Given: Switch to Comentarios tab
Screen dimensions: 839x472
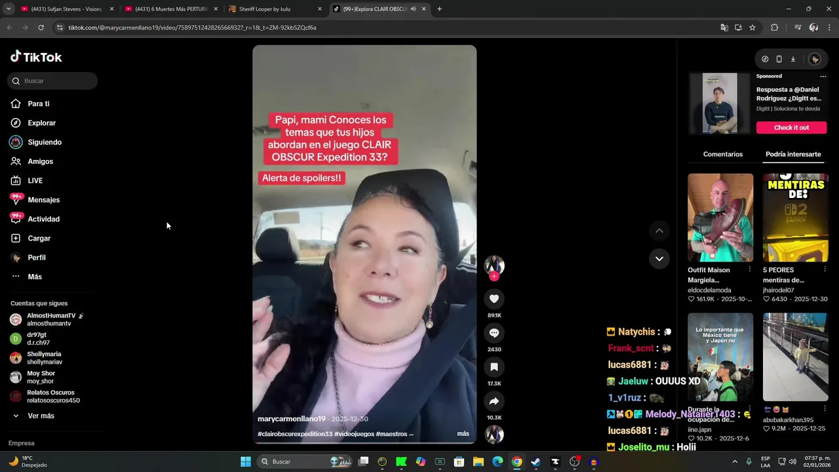Looking at the screenshot, I should click(x=723, y=154).
